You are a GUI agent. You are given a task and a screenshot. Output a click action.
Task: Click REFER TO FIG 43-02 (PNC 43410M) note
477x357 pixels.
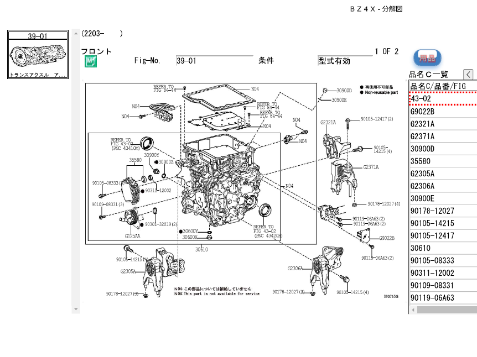pyautogui.click(x=125, y=144)
